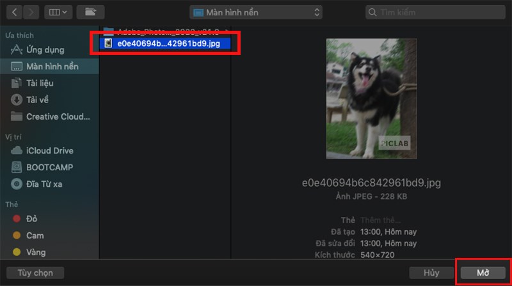Open the Ứng dụng sidebar item
This screenshot has height=286, width=512.
point(45,50)
